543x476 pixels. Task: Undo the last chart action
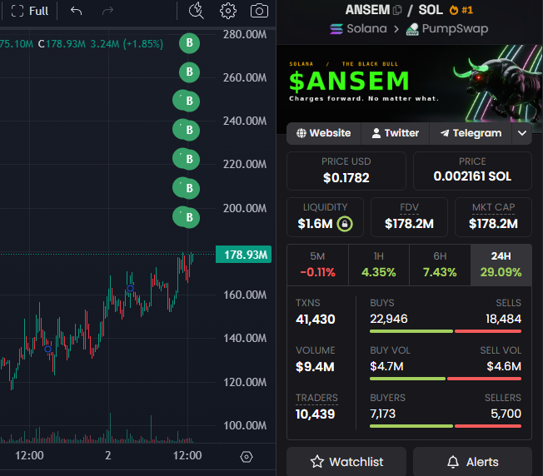click(x=76, y=11)
